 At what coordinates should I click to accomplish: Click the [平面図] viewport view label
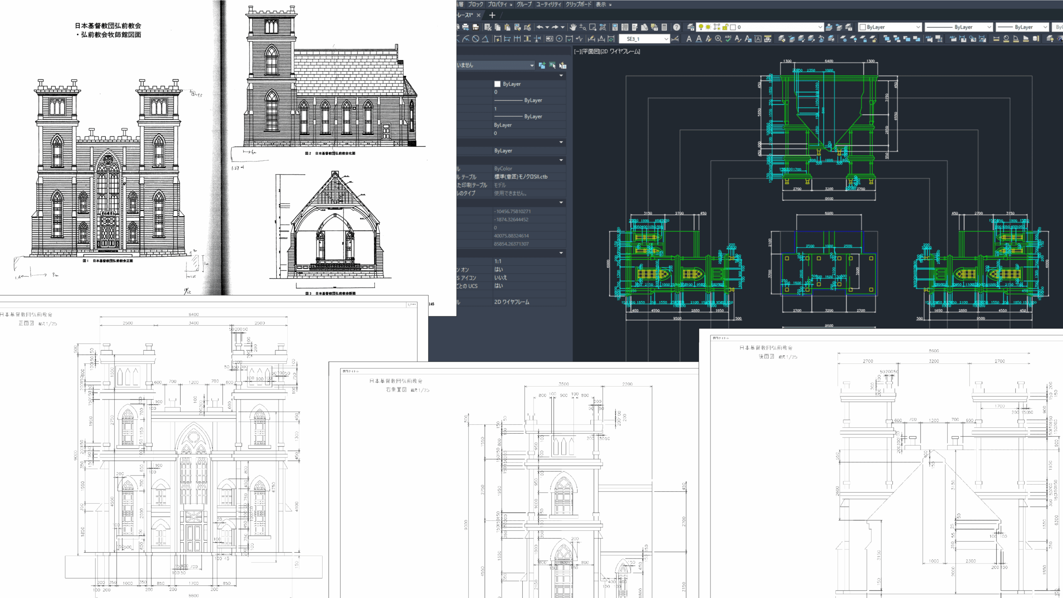point(590,51)
